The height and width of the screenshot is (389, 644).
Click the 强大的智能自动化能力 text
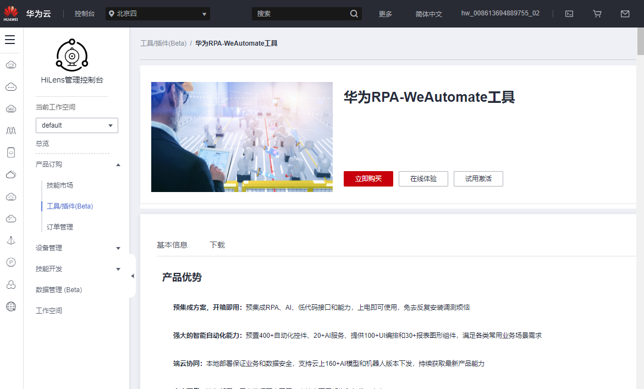tap(207, 336)
